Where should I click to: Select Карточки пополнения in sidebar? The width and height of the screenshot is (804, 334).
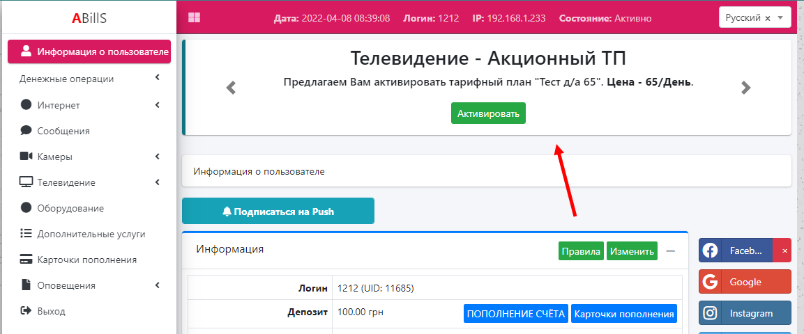(x=86, y=260)
